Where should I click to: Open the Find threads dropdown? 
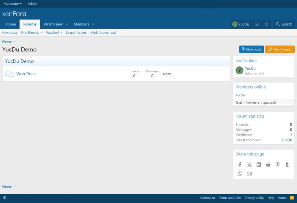pyautogui.click(x=32, y=33)
